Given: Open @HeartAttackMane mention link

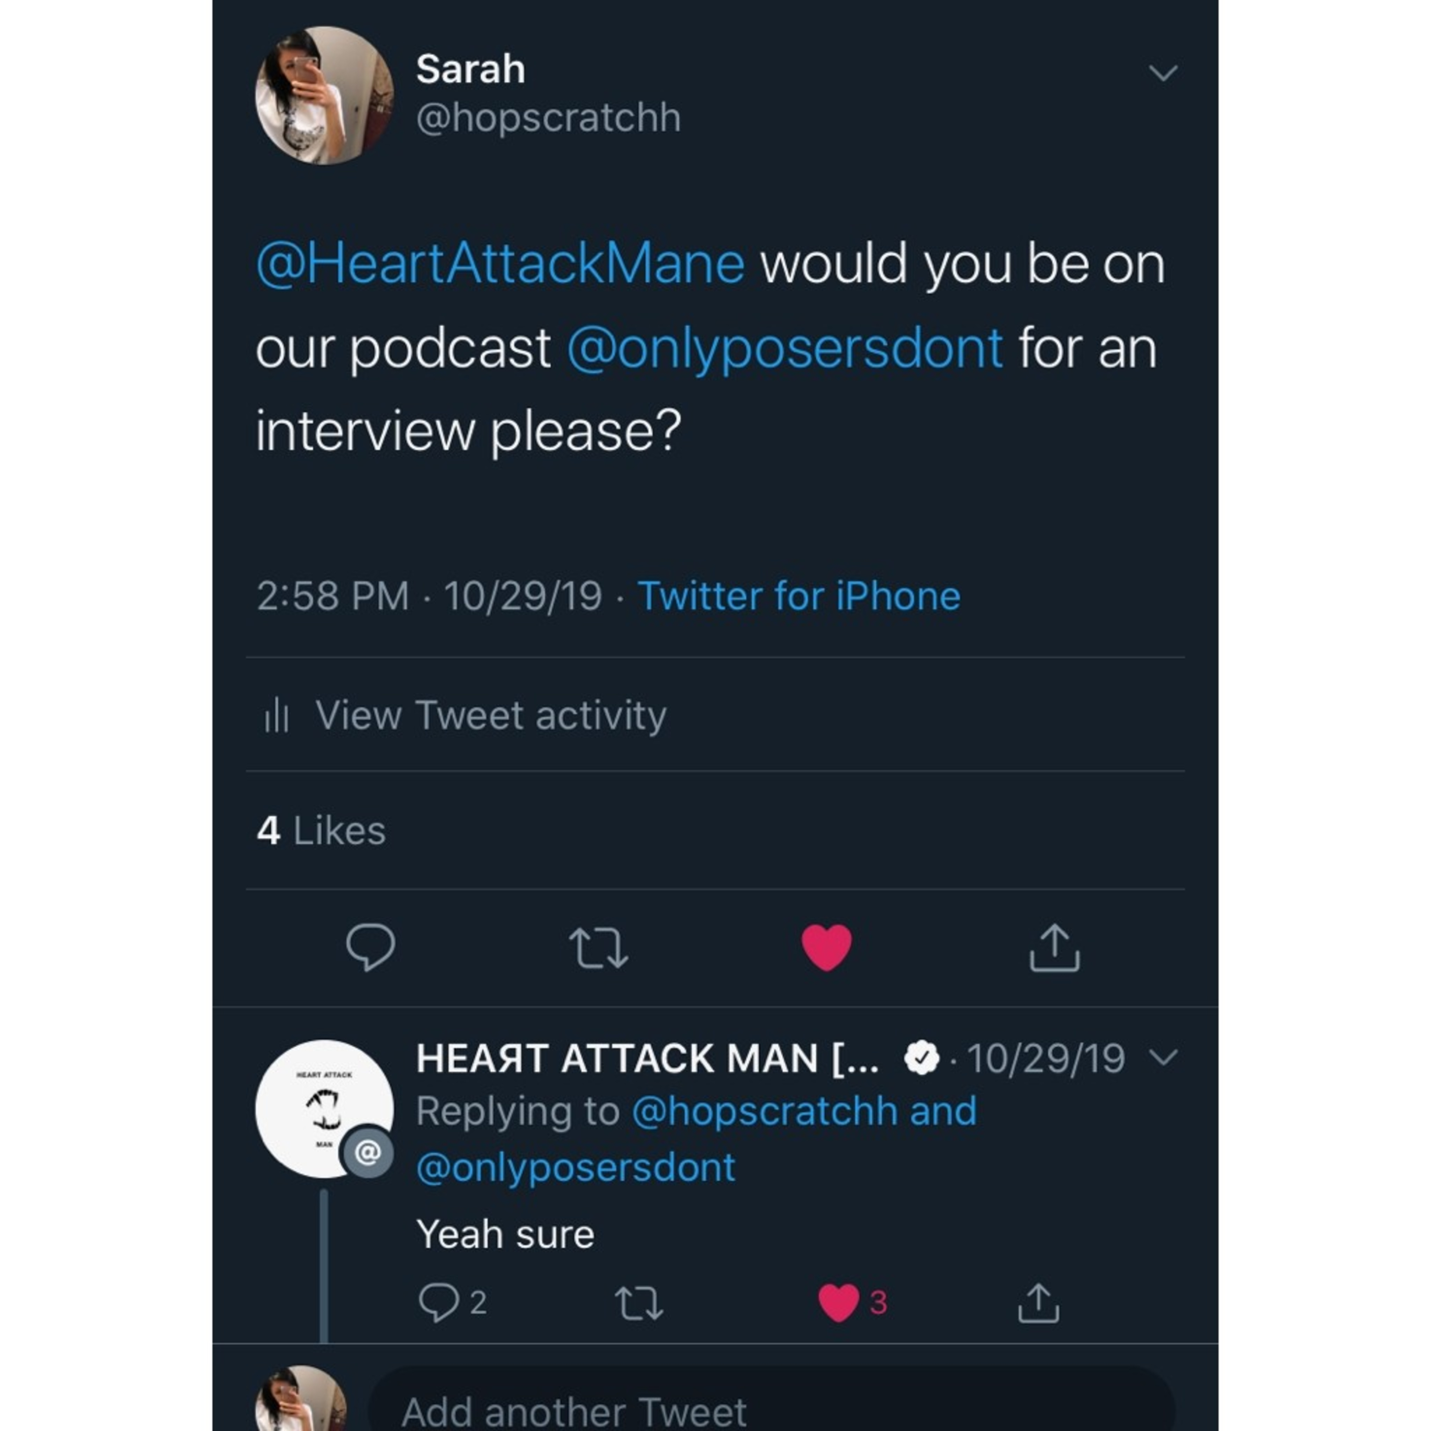Looking at the screenshot, I should (501, 264).
